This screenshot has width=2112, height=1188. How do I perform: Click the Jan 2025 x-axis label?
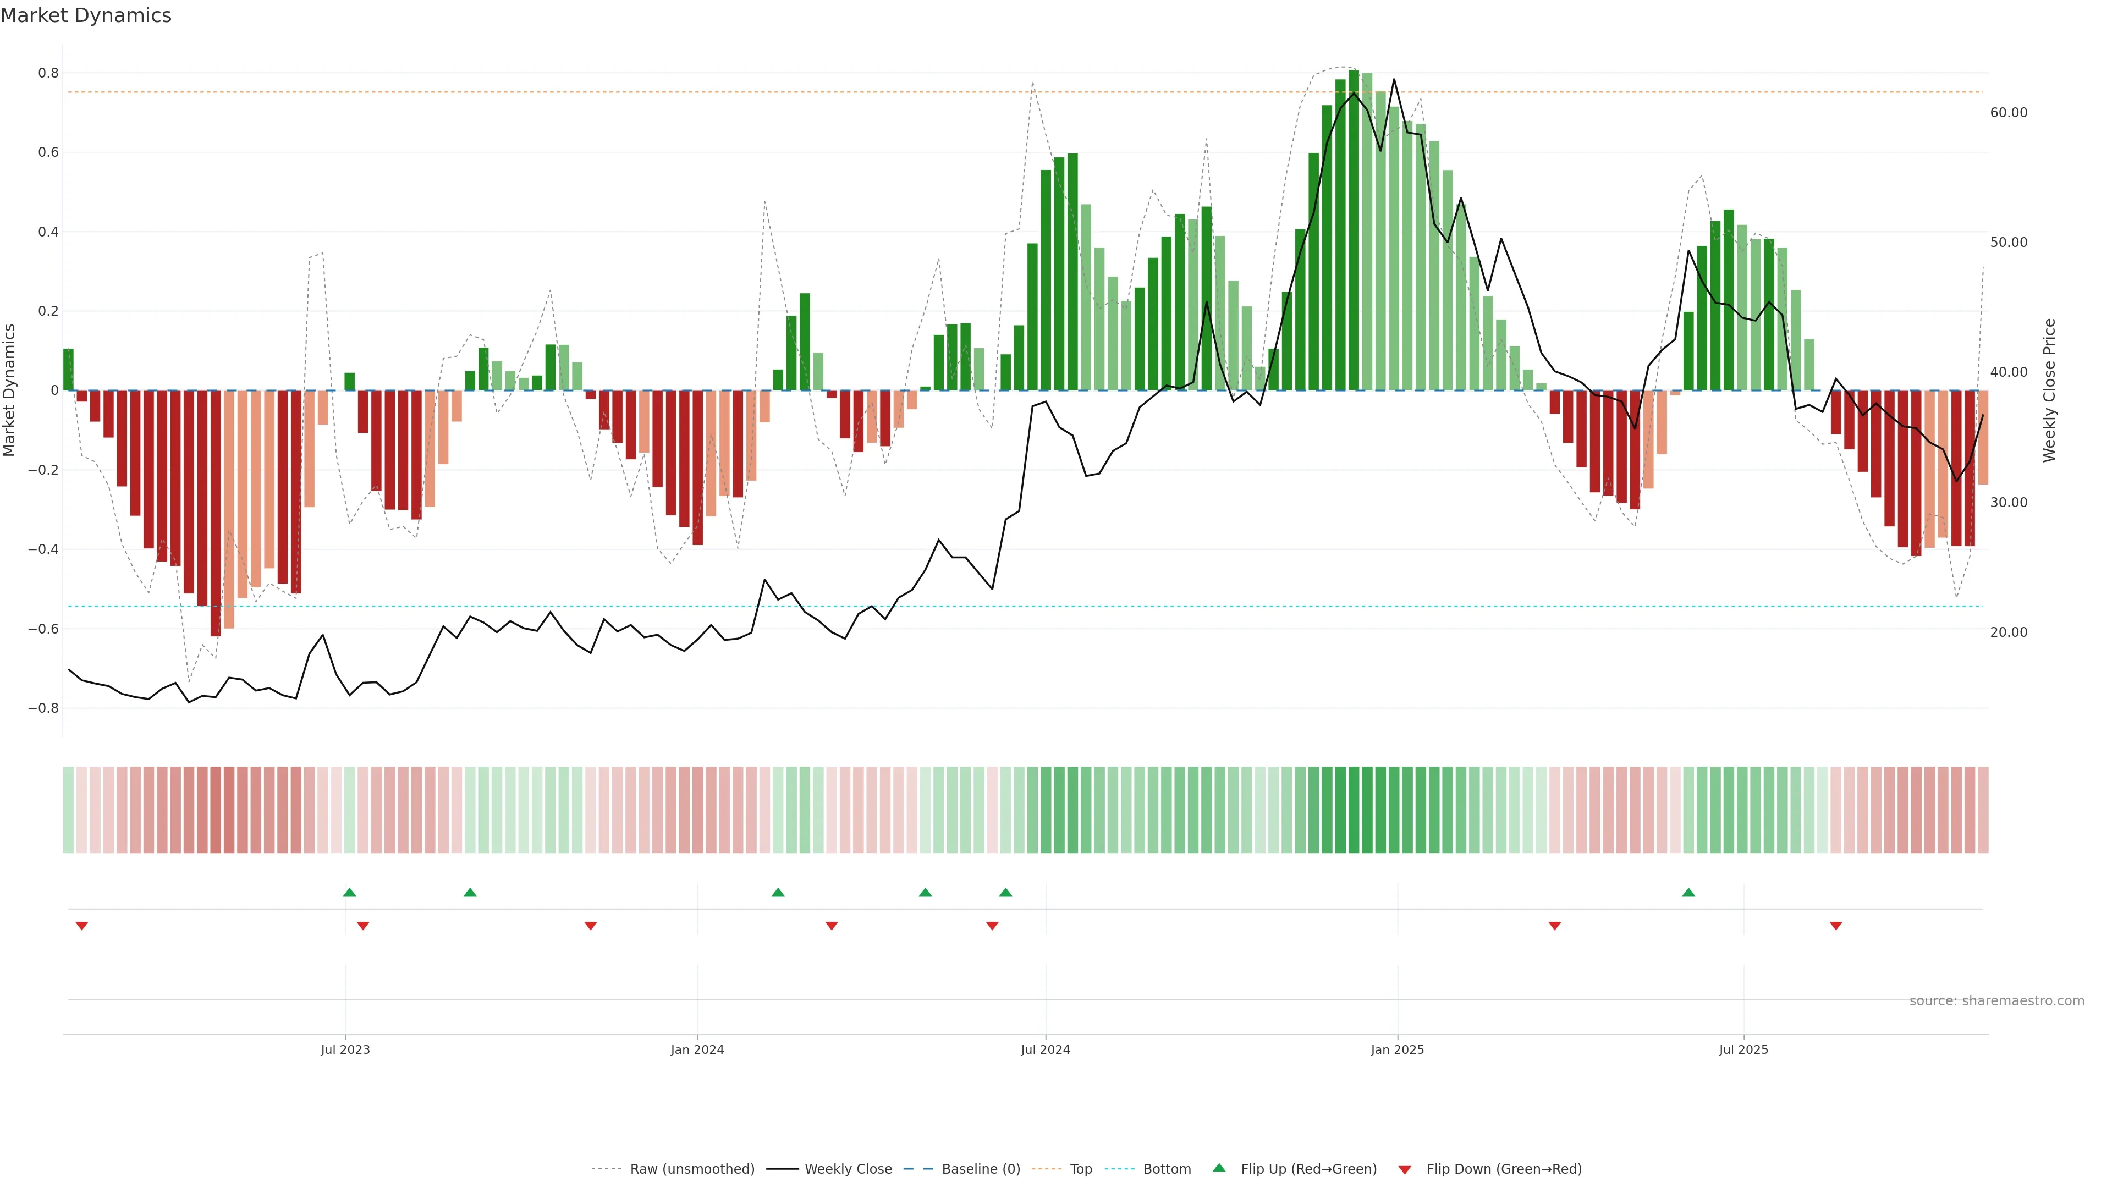click(1397, 1049)
